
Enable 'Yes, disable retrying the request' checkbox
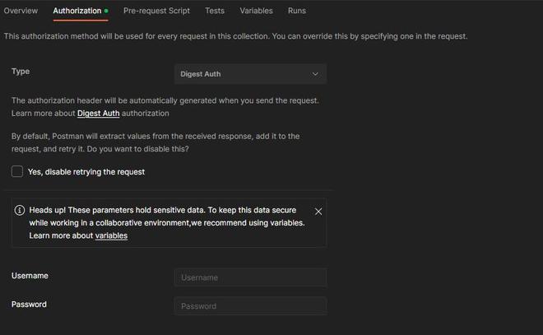point(17,171)
